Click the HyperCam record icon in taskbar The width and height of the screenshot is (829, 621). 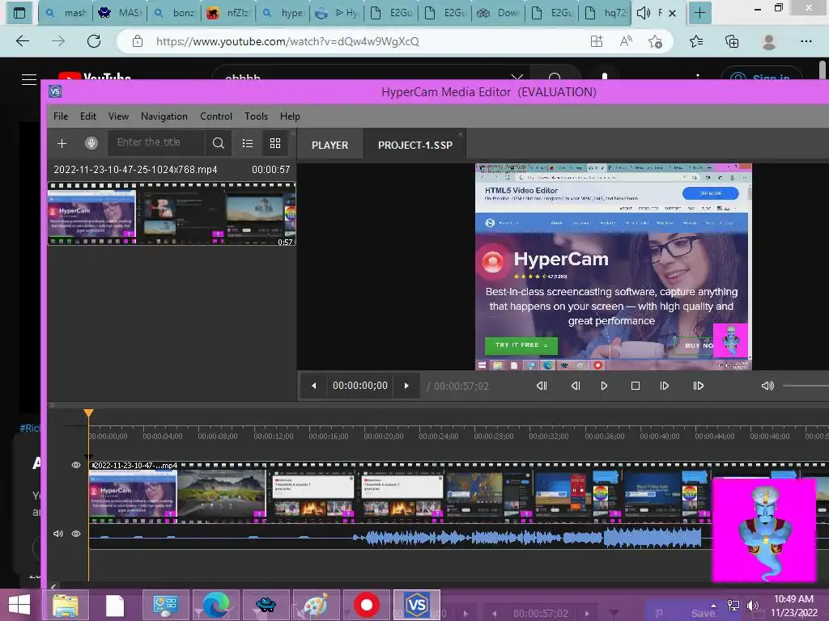click(x=367, y=605)
